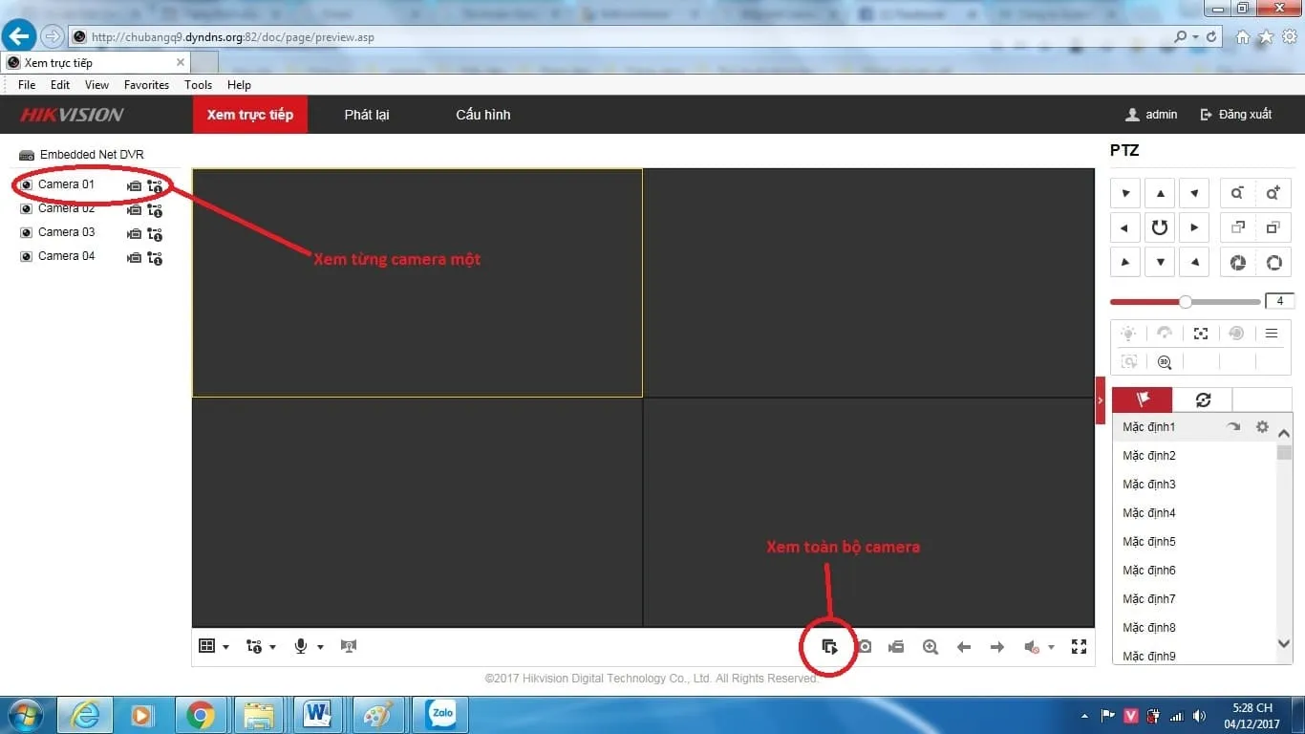Start live view of all cameras
The width and height of the screenshot is (1305, 734).
(x=827, y=646)
